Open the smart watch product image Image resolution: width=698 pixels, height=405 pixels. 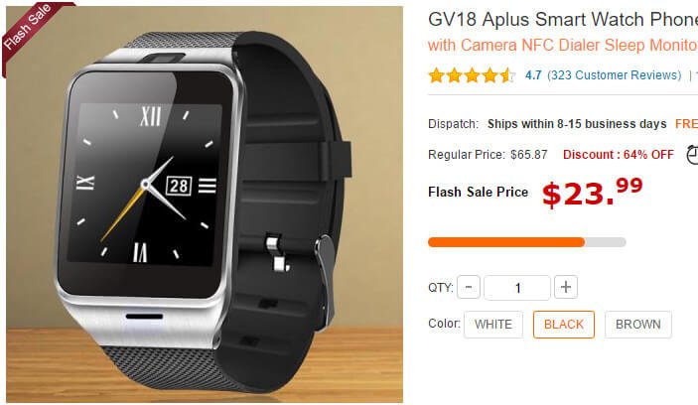(x=205, y=204)
